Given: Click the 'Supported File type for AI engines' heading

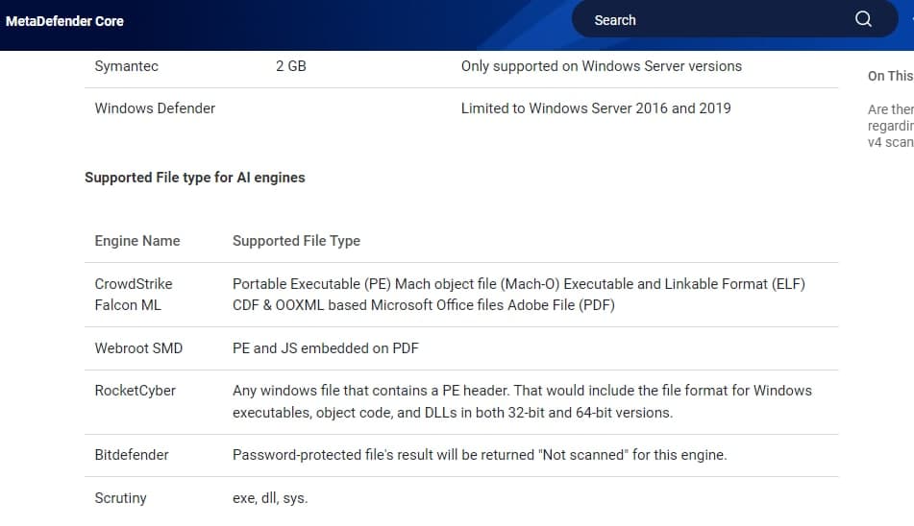Looking at the screenshot, I should [x=195, y=178].
